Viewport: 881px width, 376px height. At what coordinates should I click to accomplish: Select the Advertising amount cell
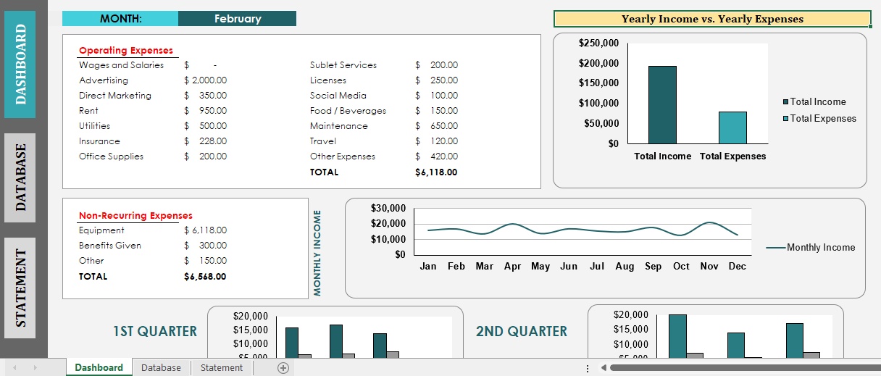(x=205, y=80)
